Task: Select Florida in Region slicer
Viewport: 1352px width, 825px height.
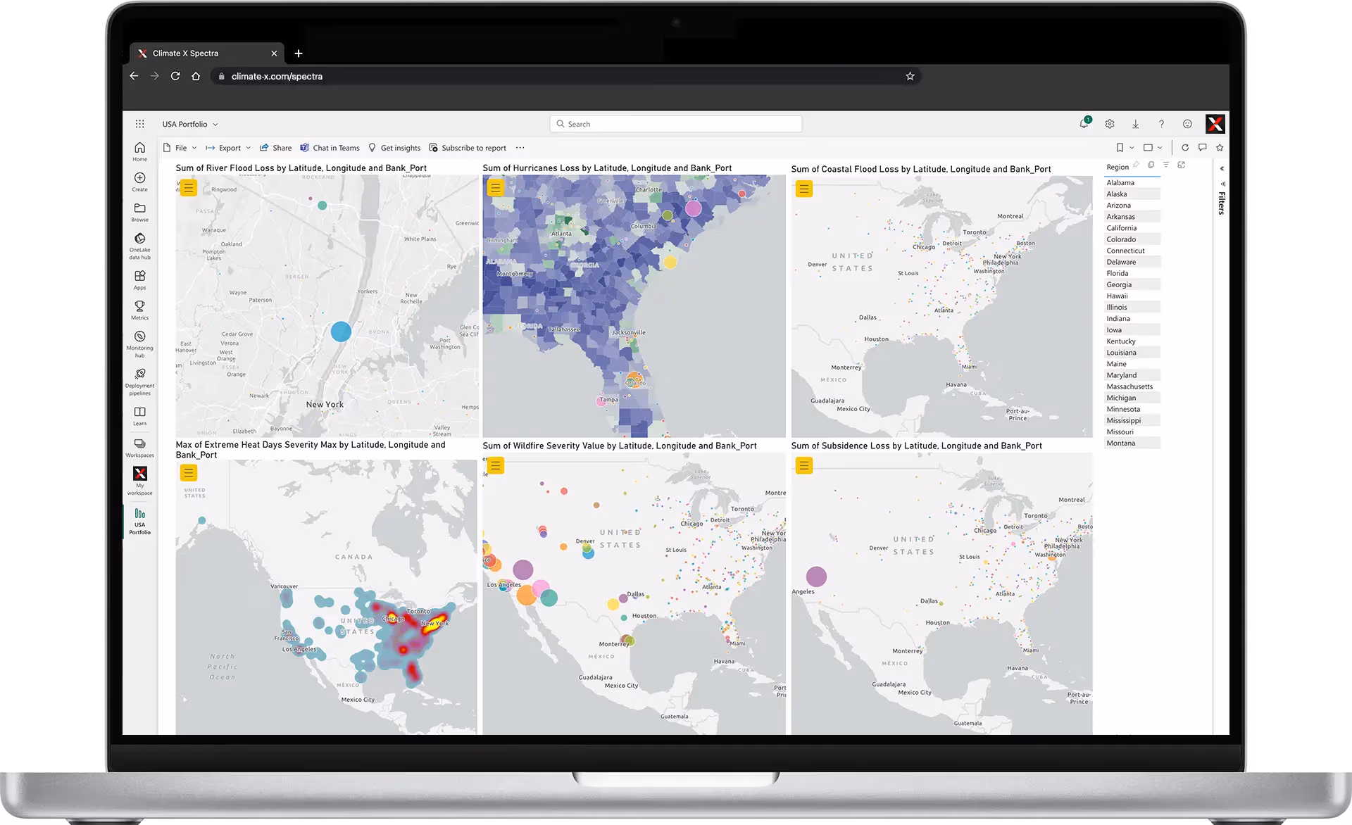Action: tap(1132, 273)
